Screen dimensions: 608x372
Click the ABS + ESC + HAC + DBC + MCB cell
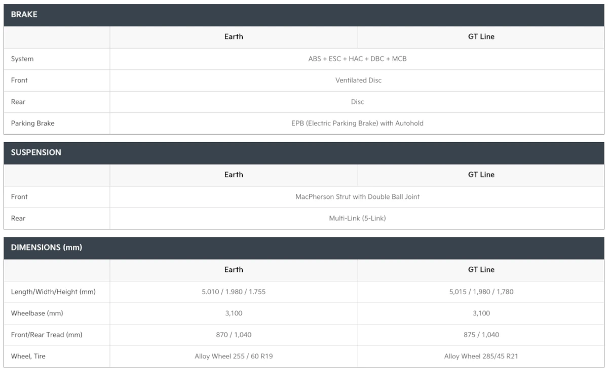click(357, 59)
